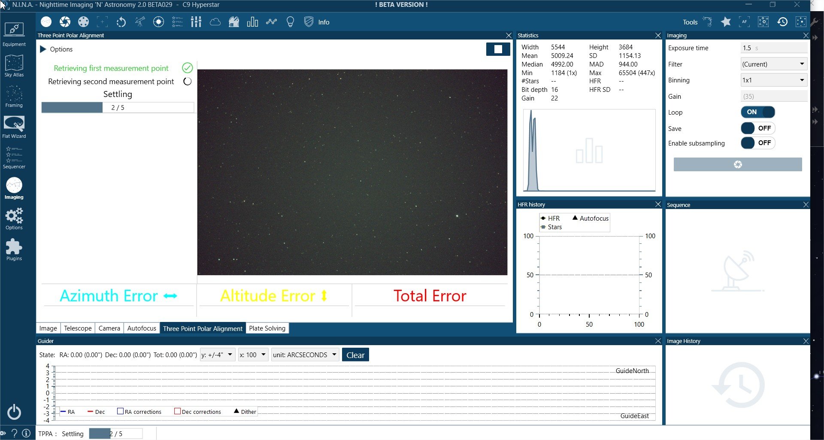The image size is (824, 440).
Task: Enable subsampling toggle switch
Action: click(757, 143)
